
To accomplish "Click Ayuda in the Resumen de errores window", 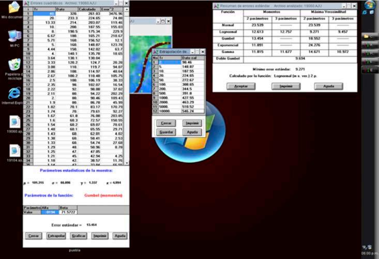I will tap(328, 86).
